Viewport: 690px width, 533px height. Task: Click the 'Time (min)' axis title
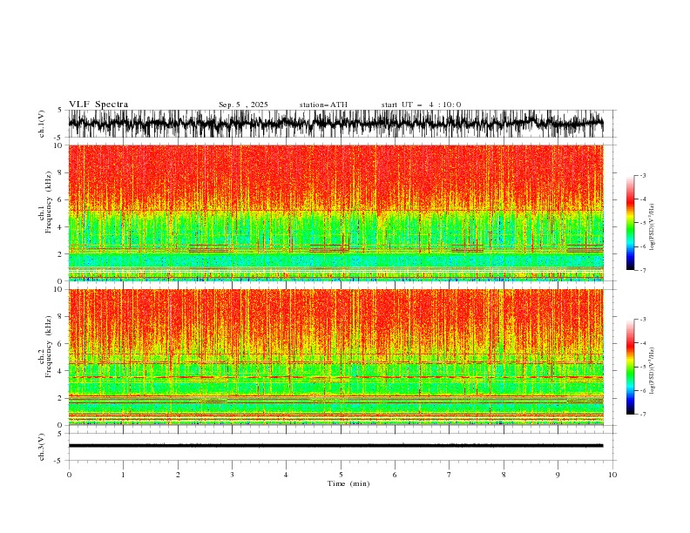pos(348,483)
